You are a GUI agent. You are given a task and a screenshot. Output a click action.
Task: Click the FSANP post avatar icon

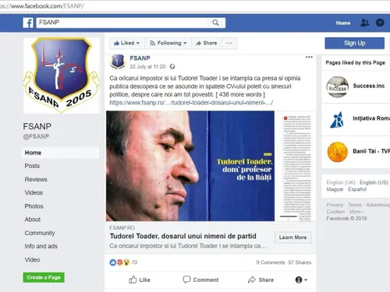[118, 62]
